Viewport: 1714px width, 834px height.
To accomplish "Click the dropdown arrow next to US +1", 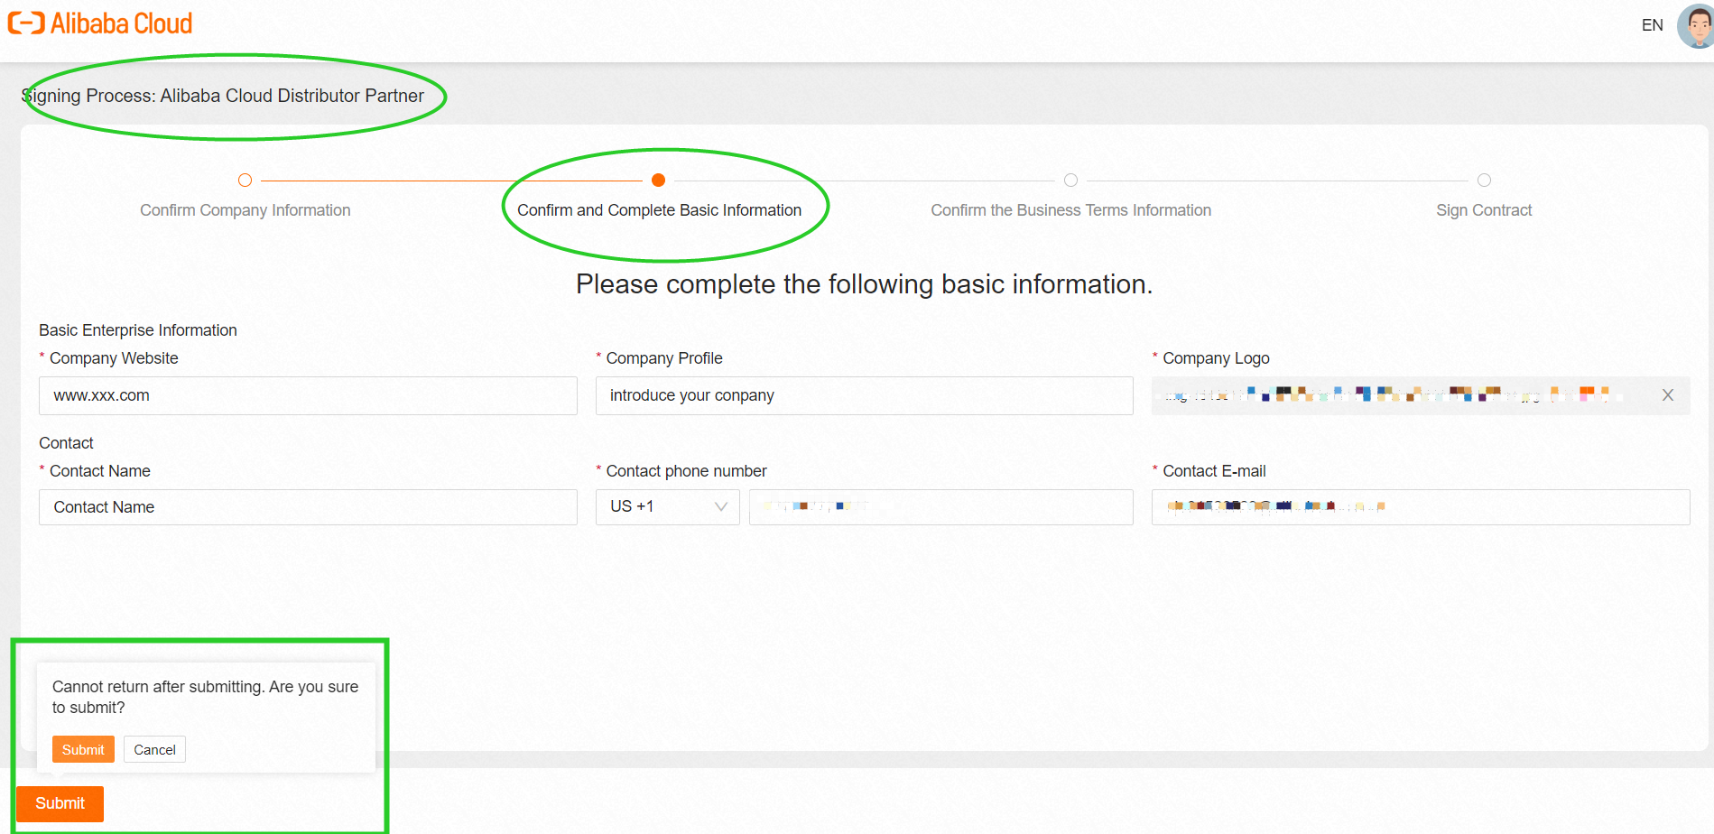I will (720, 506).
